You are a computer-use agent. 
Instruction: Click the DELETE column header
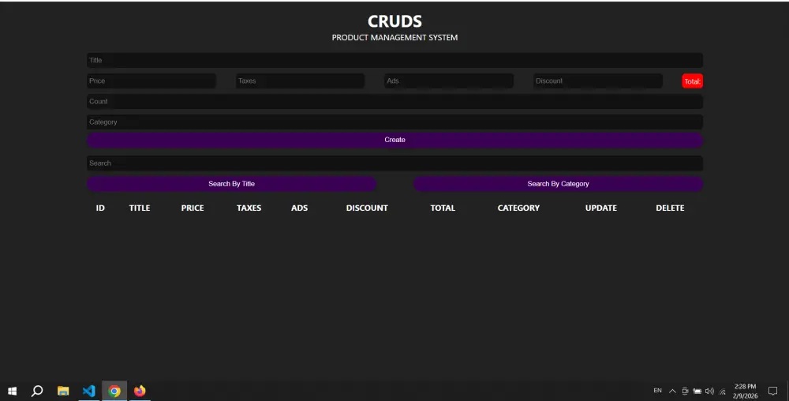pos(670,208)
